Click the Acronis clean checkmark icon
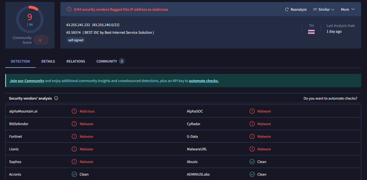The height and width of the screenshot is (180, 367). (x=74, y=174)
